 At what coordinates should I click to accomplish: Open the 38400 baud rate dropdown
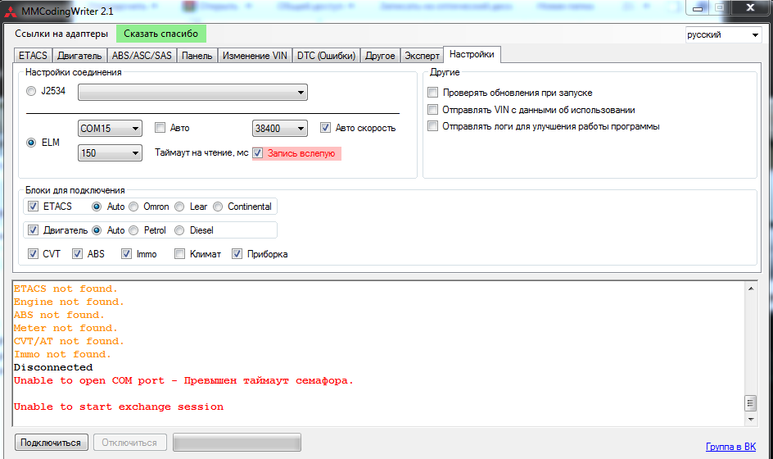click(x=279, y=129)
